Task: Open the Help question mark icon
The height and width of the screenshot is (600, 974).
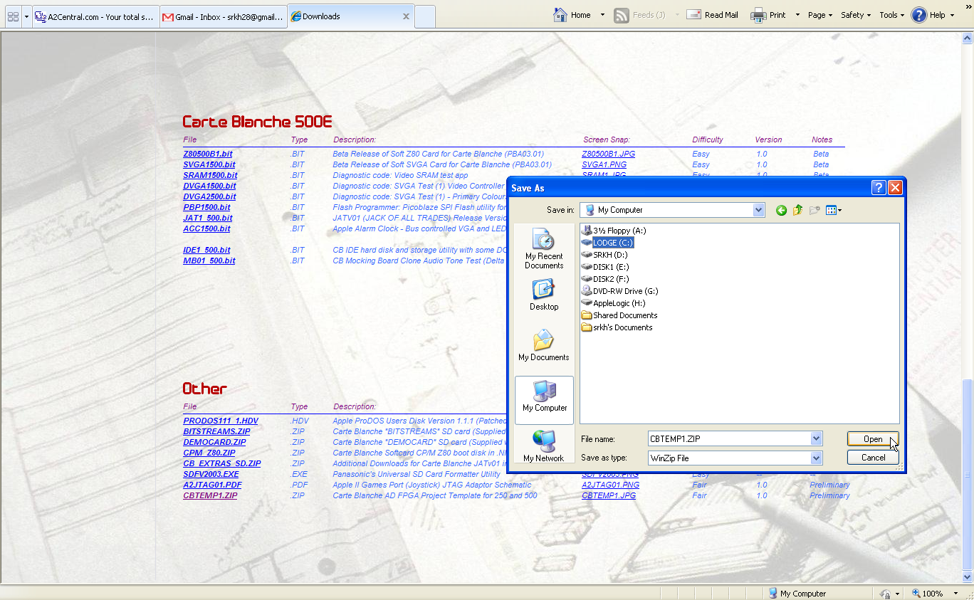Action: (919, 15)
